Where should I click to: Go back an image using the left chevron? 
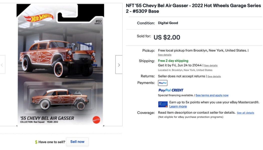pos(2,64)
